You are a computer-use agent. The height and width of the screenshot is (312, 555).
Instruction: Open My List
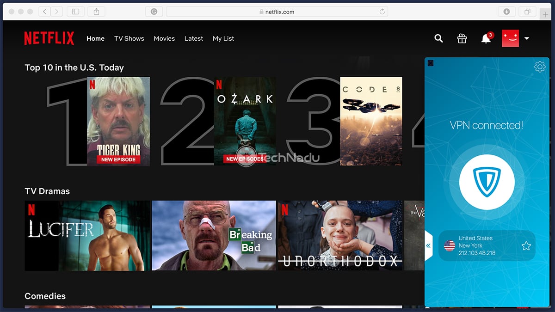223,39
